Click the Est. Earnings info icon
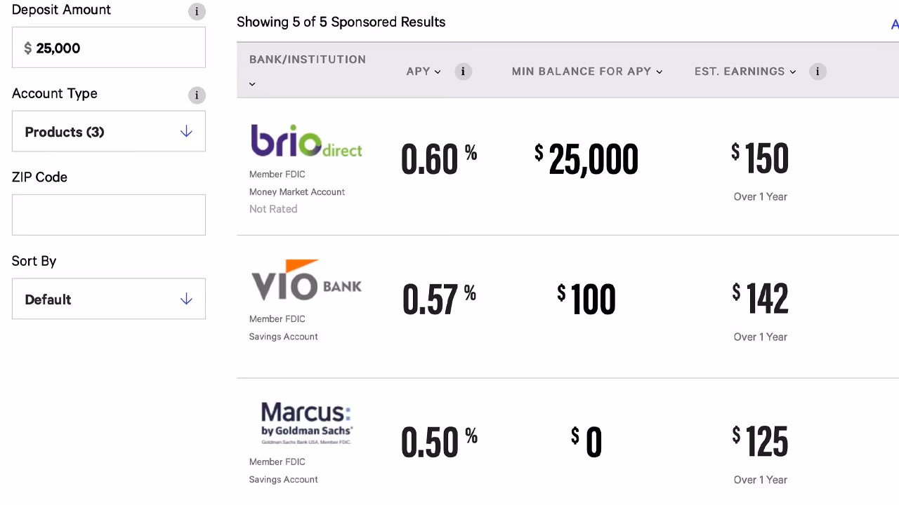The width and height of the screenshot is (899, 505). [818, 72]
